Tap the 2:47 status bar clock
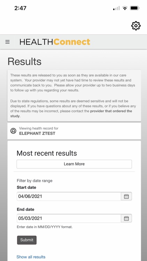The height and width of the screenshot is (261, 147). 20,8
